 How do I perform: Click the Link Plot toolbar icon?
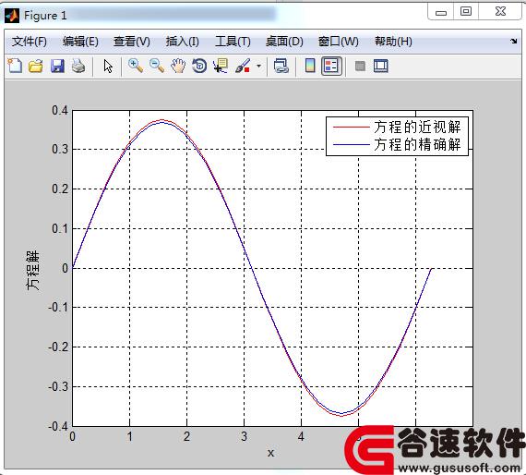(x=281, y=66)
